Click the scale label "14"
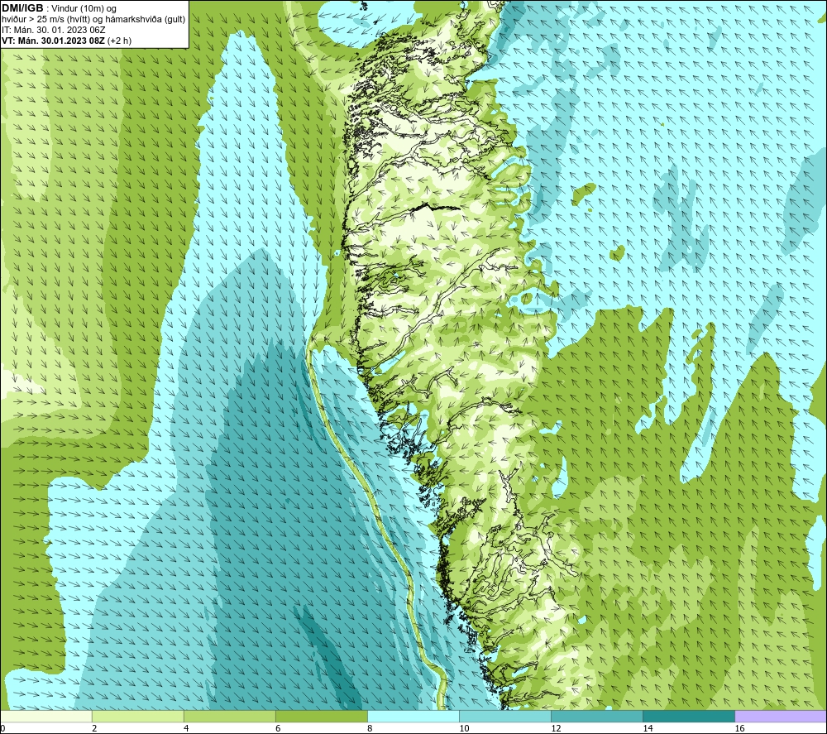This screenshot has width=827, height=734. 648,728
